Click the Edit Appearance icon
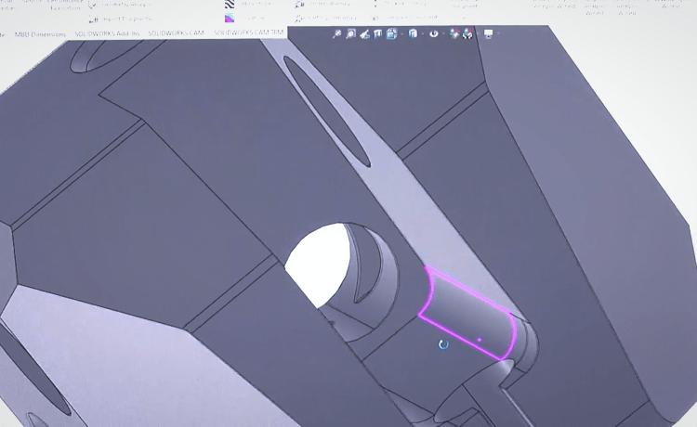The height and width of the screenshot is (427, 697). (454, 33)
